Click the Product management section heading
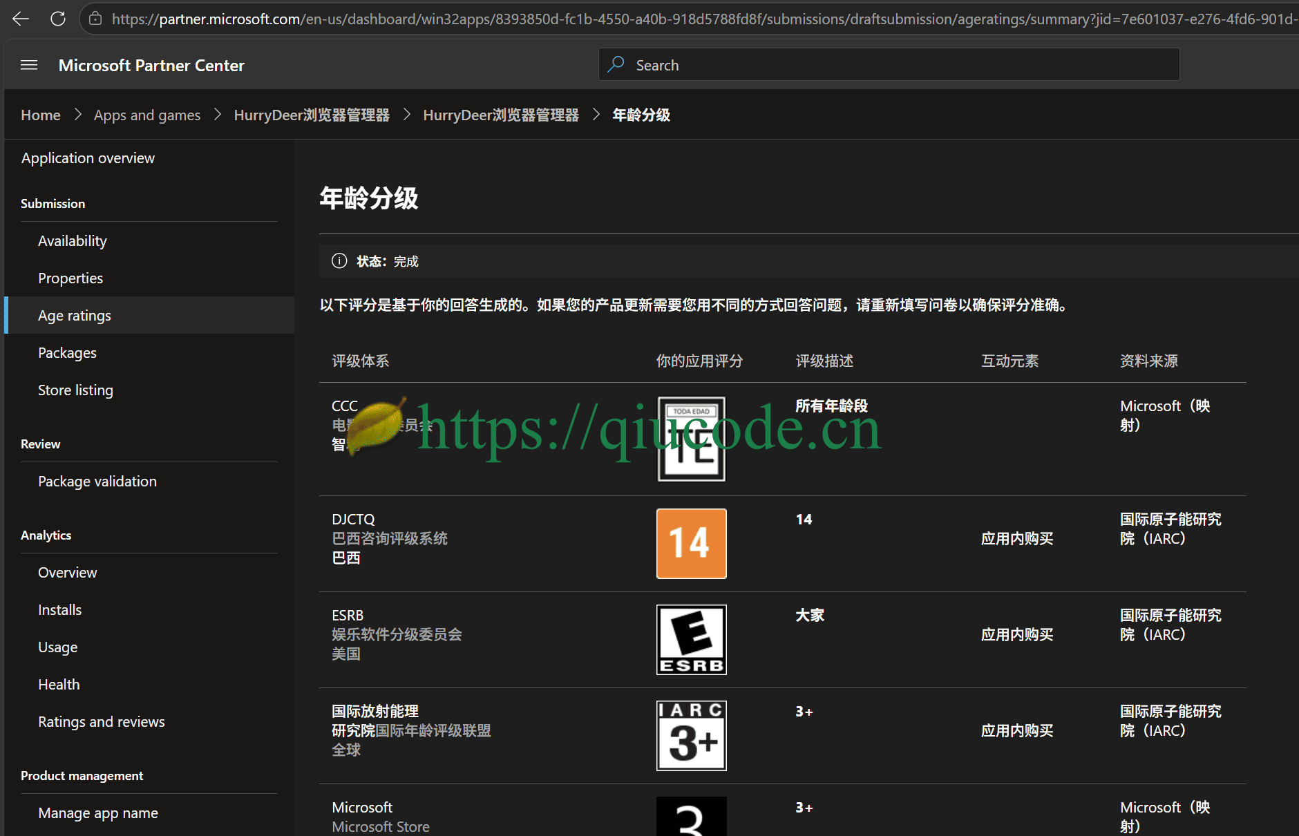This screenshot has width=1299, height=836. pyautogui.click(x=82, y=775)
